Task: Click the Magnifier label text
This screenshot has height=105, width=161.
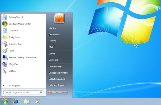Action: [13, 64]
